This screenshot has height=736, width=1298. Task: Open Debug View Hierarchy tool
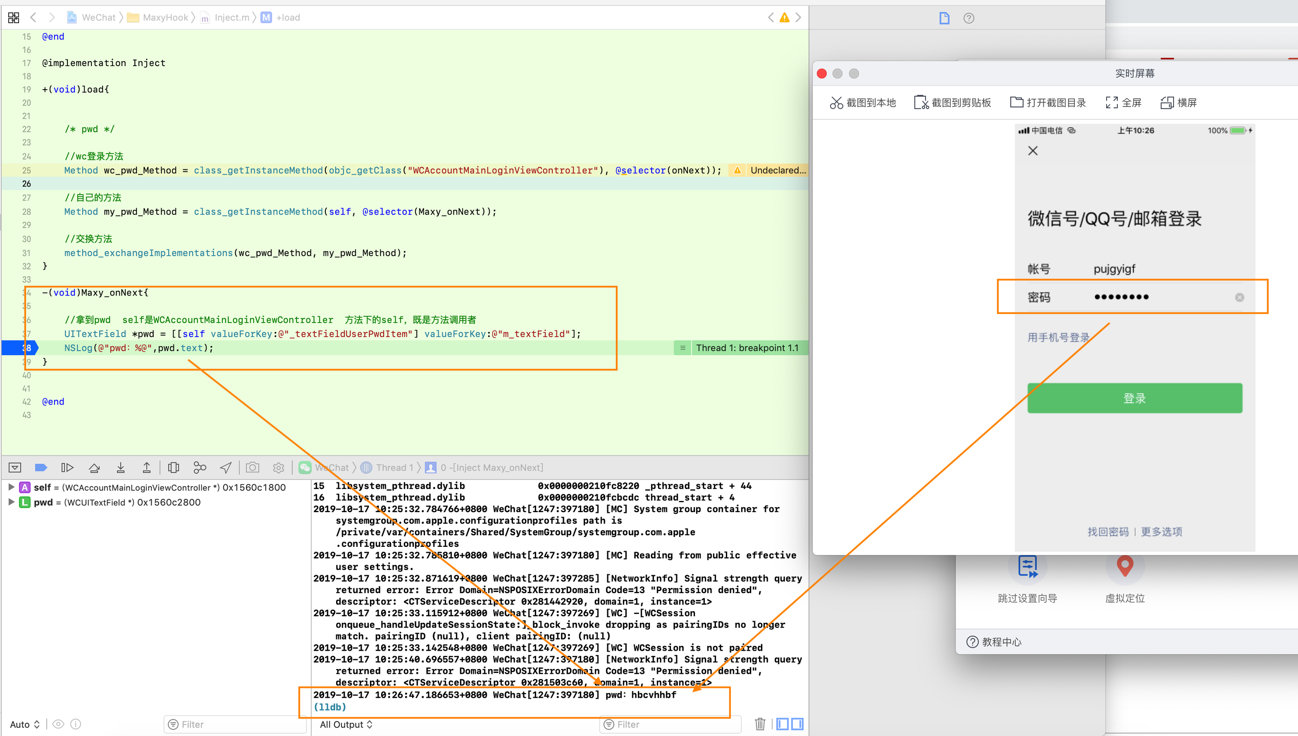pyautogui.click(x=173, y=468)
